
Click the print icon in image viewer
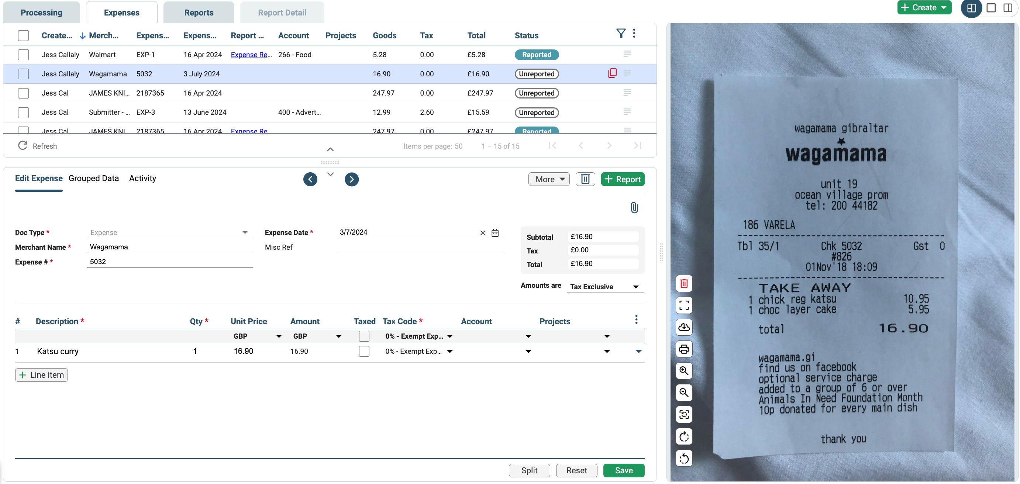[x=684, y=349]
